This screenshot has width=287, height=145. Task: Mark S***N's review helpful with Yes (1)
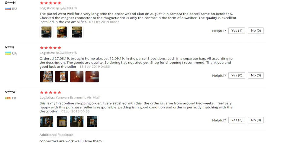click(x=237, y=31)
